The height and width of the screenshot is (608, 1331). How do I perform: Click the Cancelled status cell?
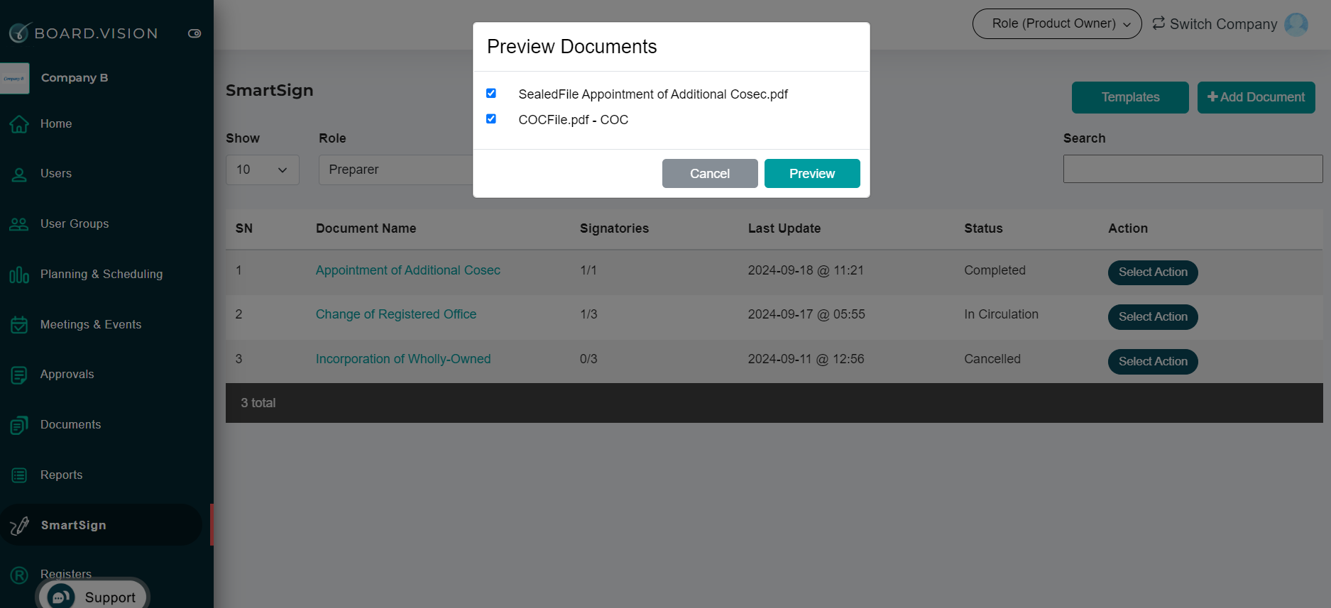pyautogui.click(x=992, y=359)
